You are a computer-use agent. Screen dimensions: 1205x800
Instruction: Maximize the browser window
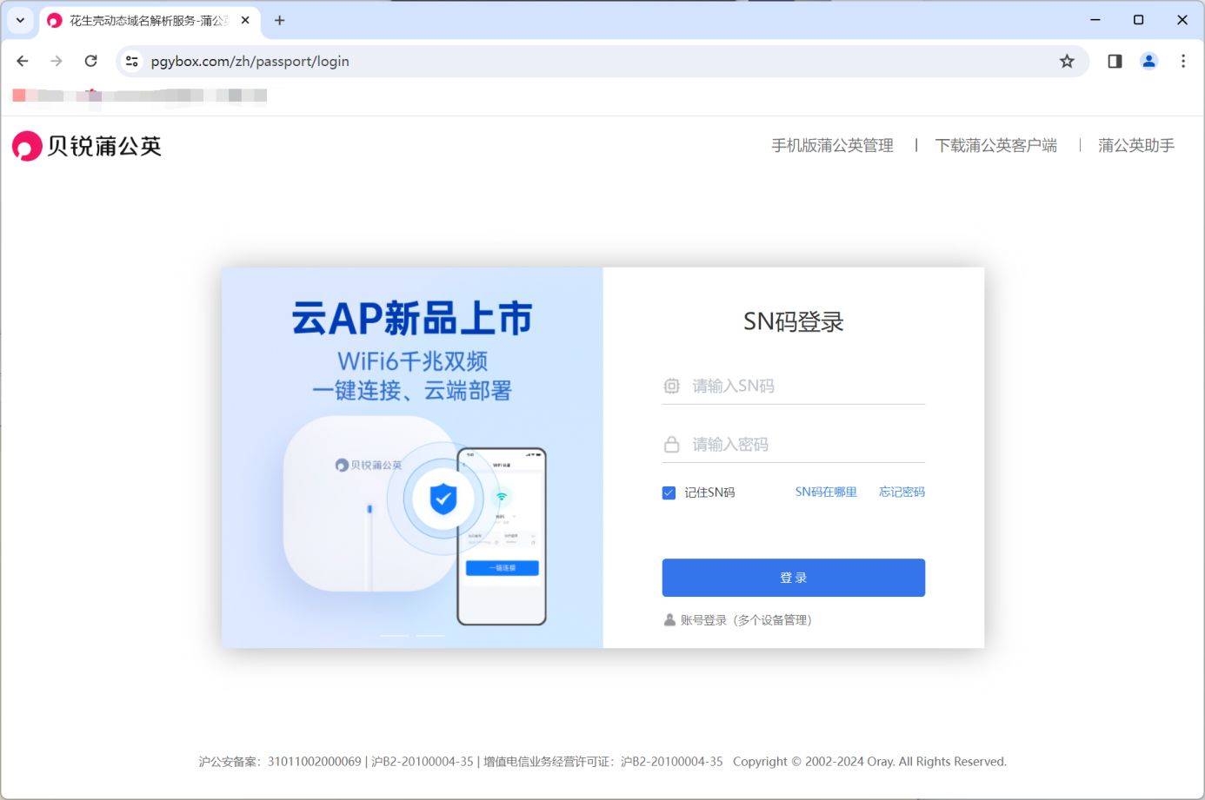1138,20
